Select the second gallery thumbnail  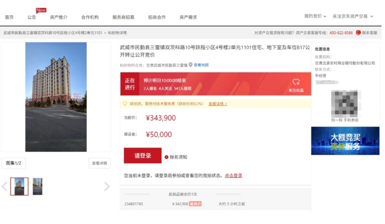pos(37,186)
